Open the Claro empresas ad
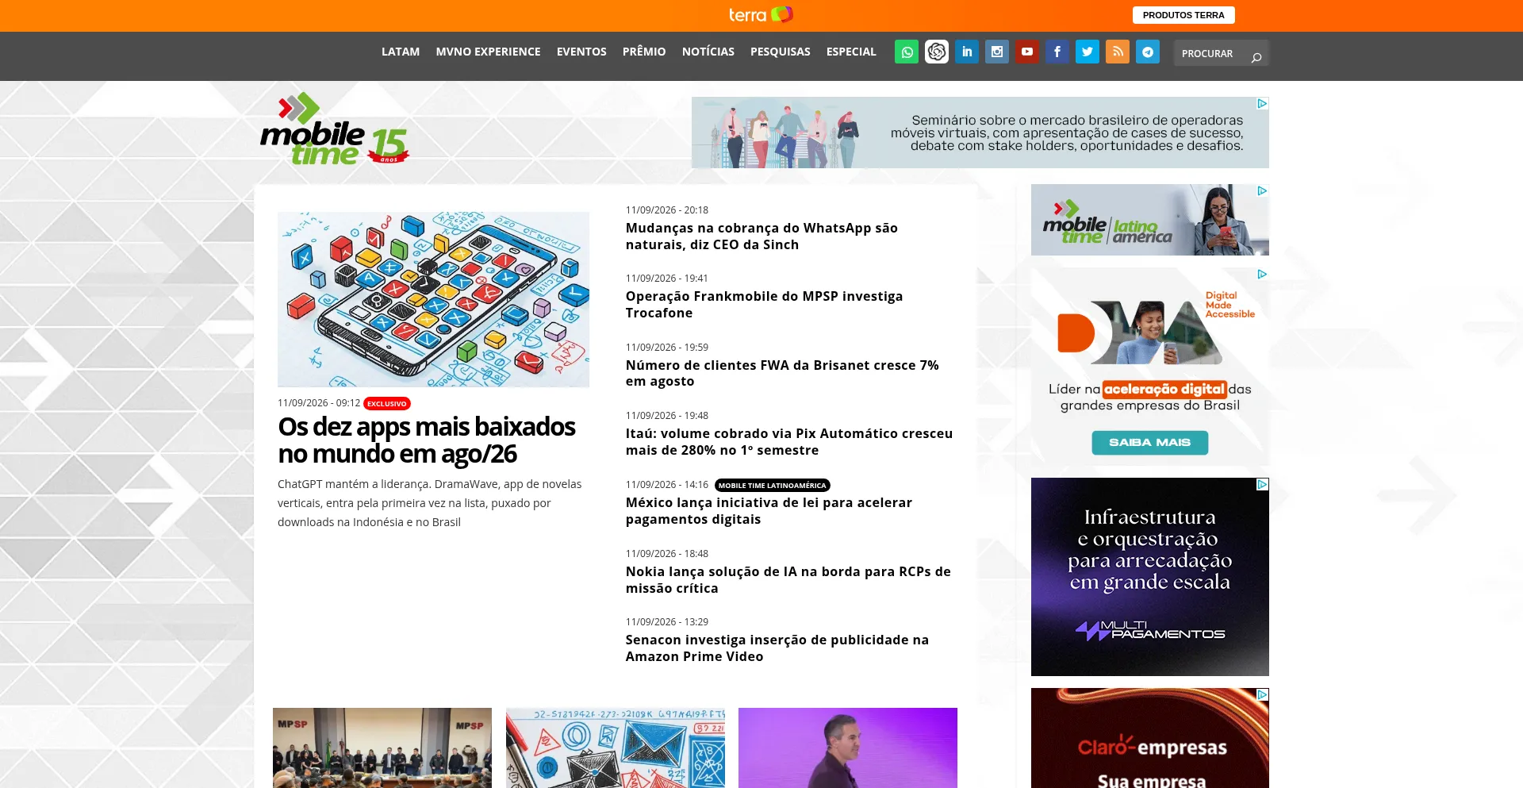This screenshot has height=788, width=1523. (1150, 738)
